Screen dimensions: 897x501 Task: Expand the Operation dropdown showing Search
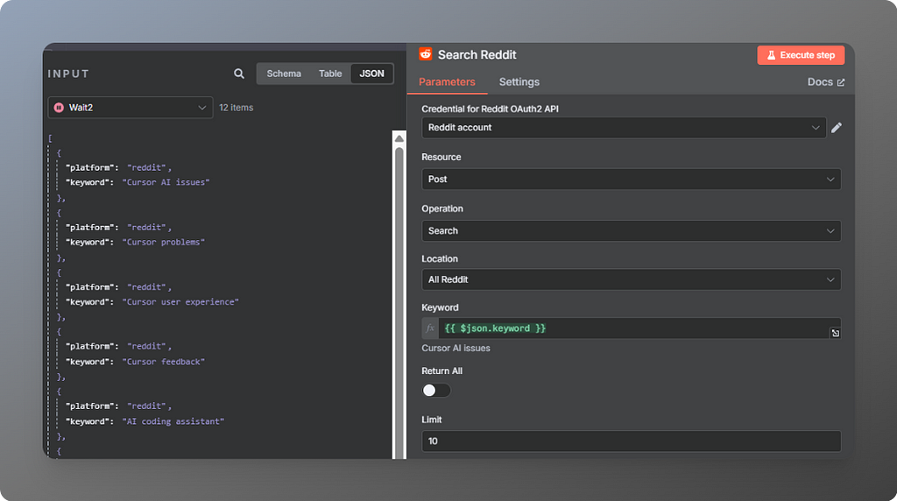click(x=631, y=231)
